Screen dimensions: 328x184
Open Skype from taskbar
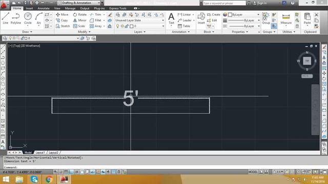(34, 179)
